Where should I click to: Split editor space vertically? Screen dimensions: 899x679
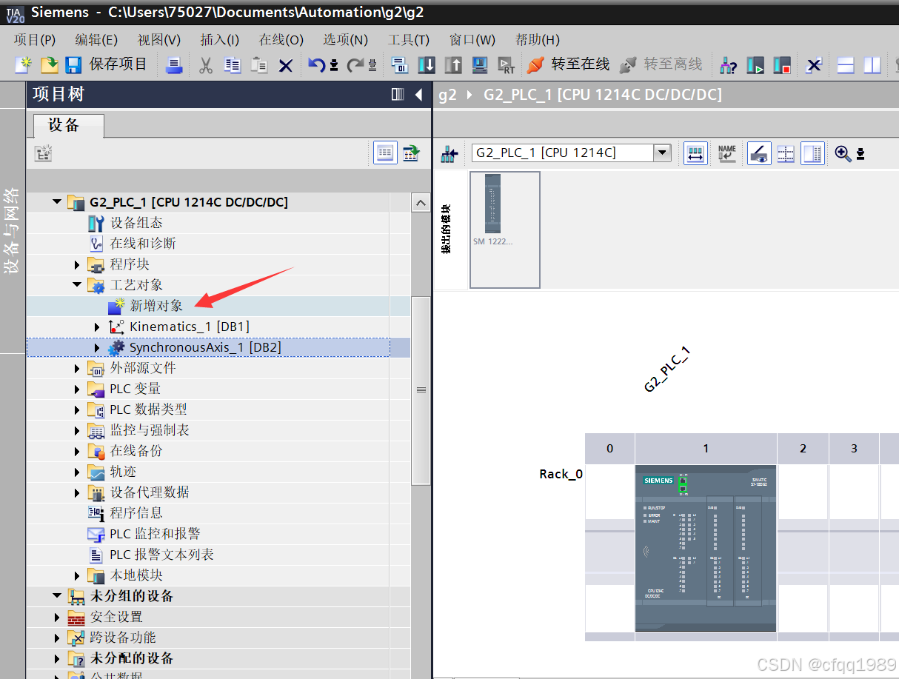pos(872,65)
